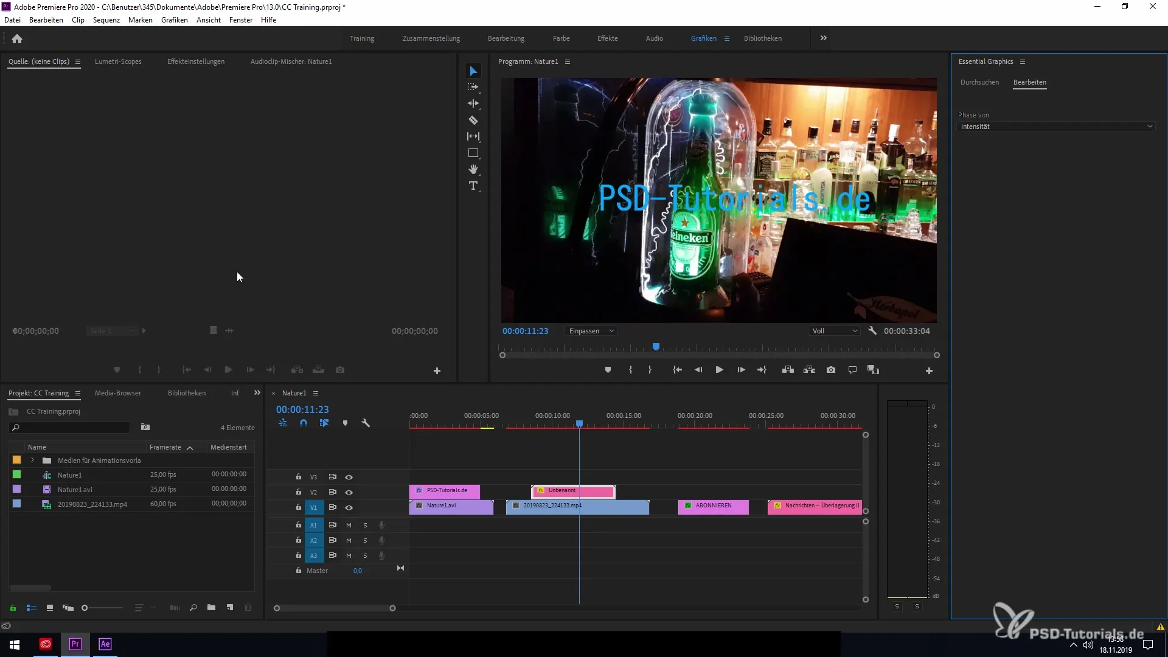1168x657 pixels.
Task: Select the ABONNIEREN clip in timeline
Action: click(714, 507)
